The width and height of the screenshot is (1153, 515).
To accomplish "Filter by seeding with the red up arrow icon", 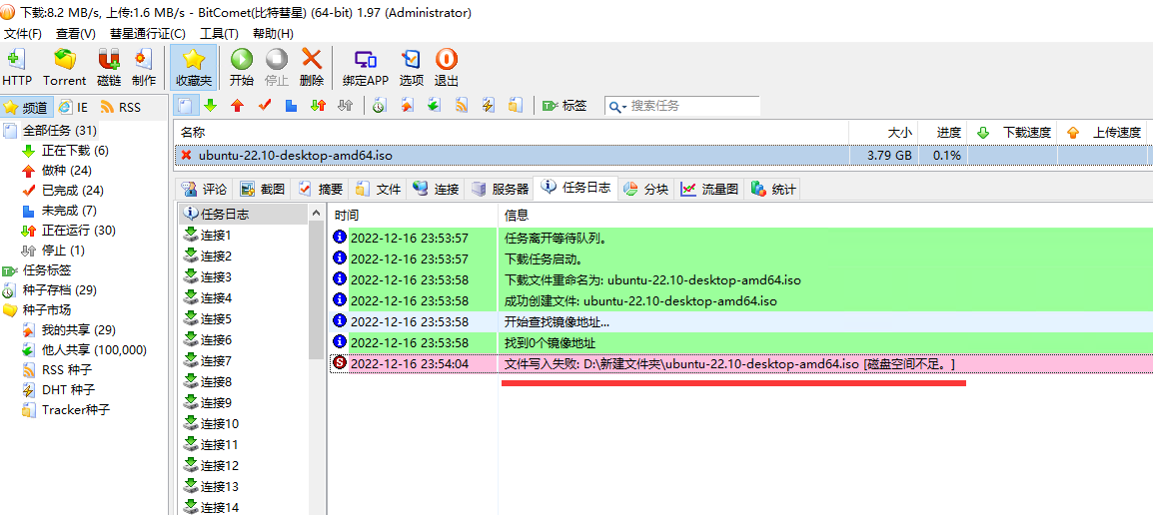I will point(237,106).
